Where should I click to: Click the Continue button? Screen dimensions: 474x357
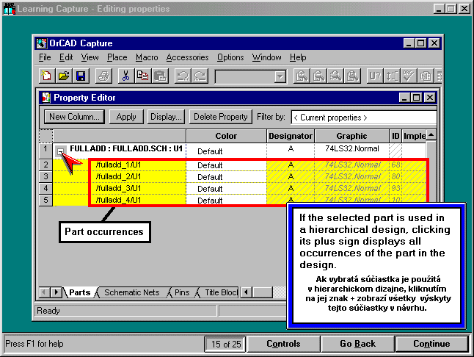point(431,344)
